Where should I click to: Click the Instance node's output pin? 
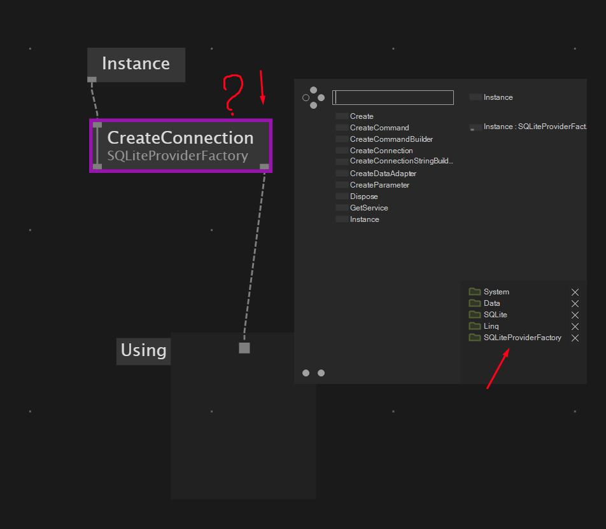(x=92, y=79)
